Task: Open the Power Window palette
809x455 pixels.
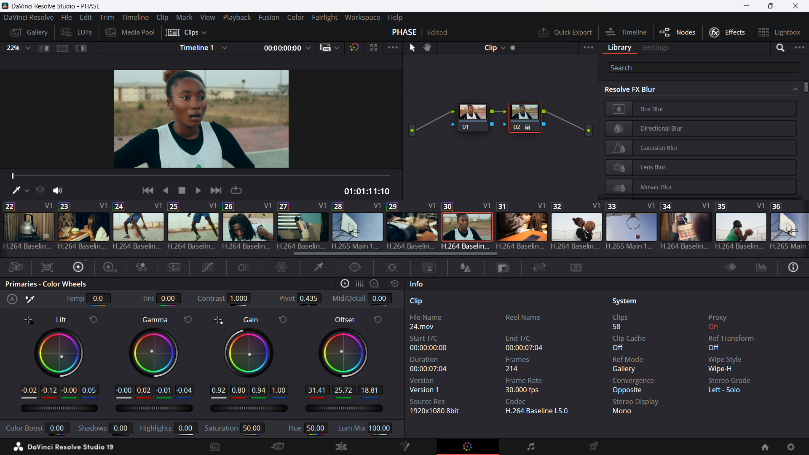Action: pos(355,268)
